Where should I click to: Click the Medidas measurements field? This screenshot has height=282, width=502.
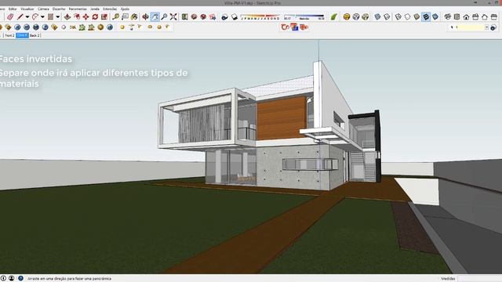click(479, 279)
